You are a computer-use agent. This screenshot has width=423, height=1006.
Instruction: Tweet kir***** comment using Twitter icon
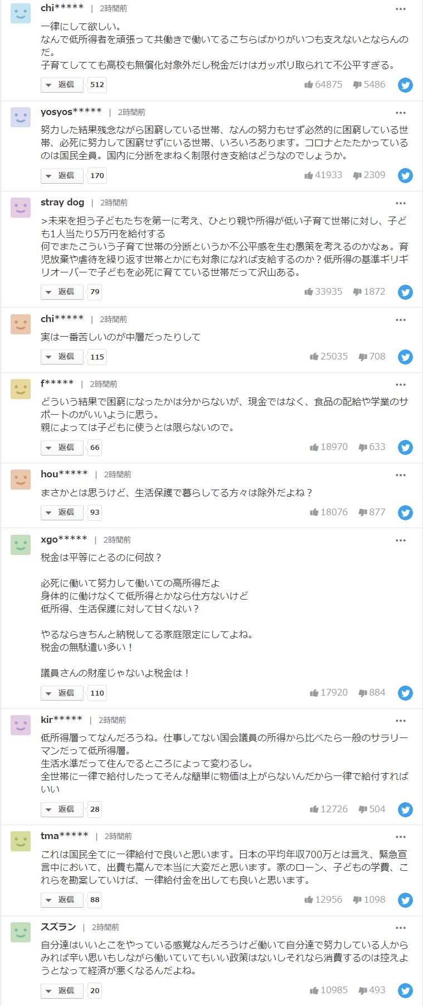[x=405, y=809]
